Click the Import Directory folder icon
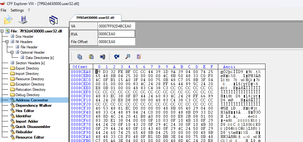 [13, 74]
